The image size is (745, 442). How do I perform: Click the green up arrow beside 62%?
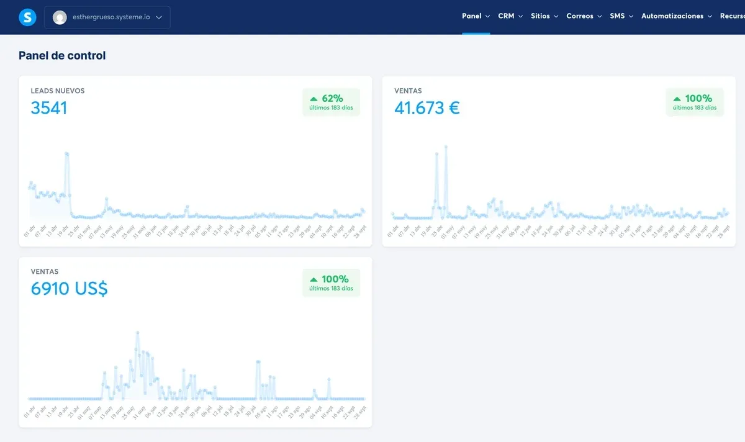(314, 98)
